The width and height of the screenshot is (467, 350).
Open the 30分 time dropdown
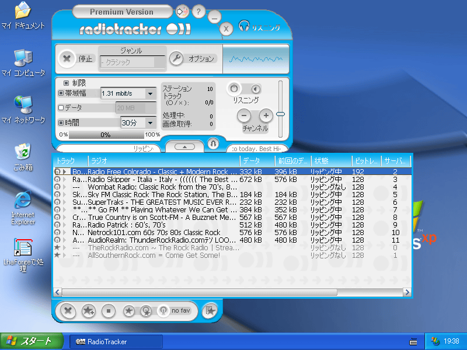[x=151, y=123]
